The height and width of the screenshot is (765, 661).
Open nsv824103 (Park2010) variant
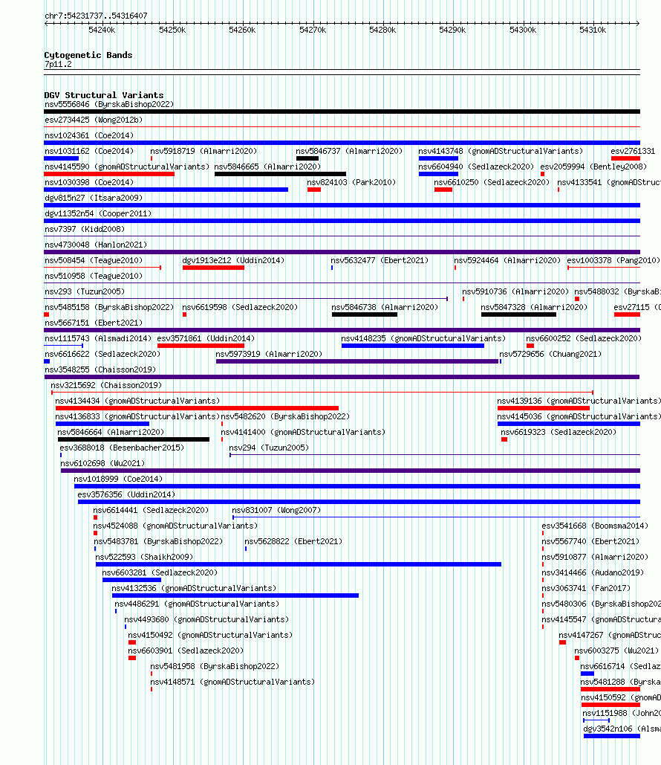pyautogui.click(x=351, y=182)
